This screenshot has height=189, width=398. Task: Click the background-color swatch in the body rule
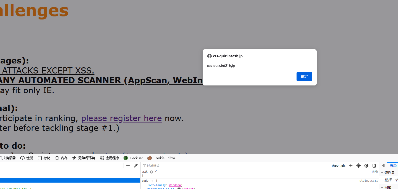click(179, 188)
